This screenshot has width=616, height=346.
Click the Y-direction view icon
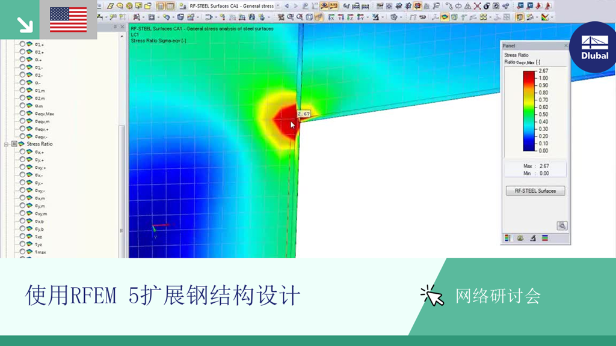click(340, 17)
